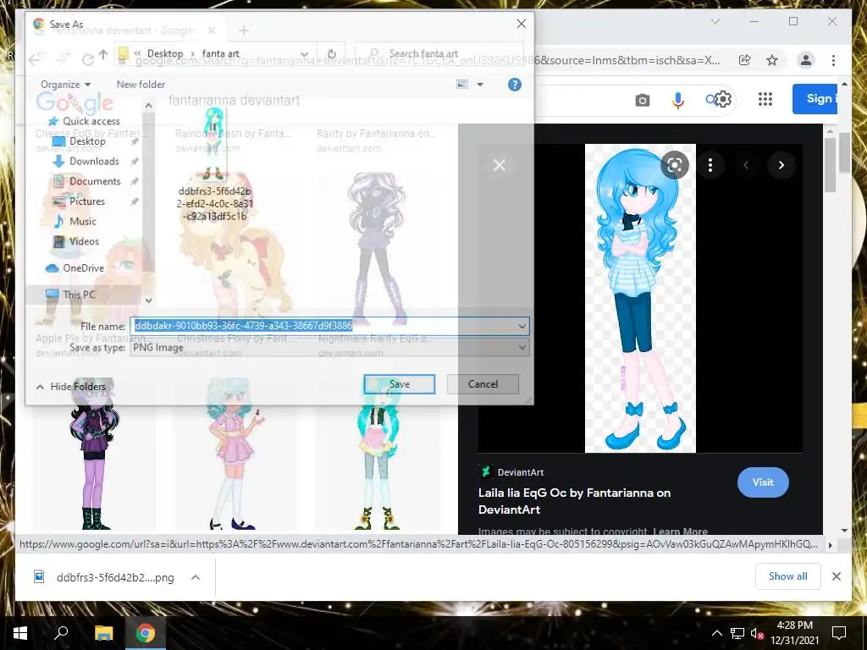Screen dimensions: 867x650
Task: Open options arrow for downloaded ddbfrs3 file
Action: [196, 577]
